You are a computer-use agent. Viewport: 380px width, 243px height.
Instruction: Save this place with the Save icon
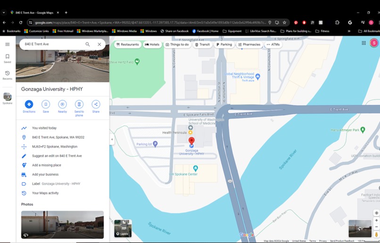(46, 107)
